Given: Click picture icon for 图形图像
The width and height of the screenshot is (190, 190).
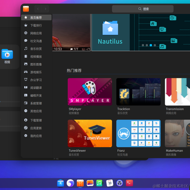Looking at the screenshot, I should tap(26, 64).
